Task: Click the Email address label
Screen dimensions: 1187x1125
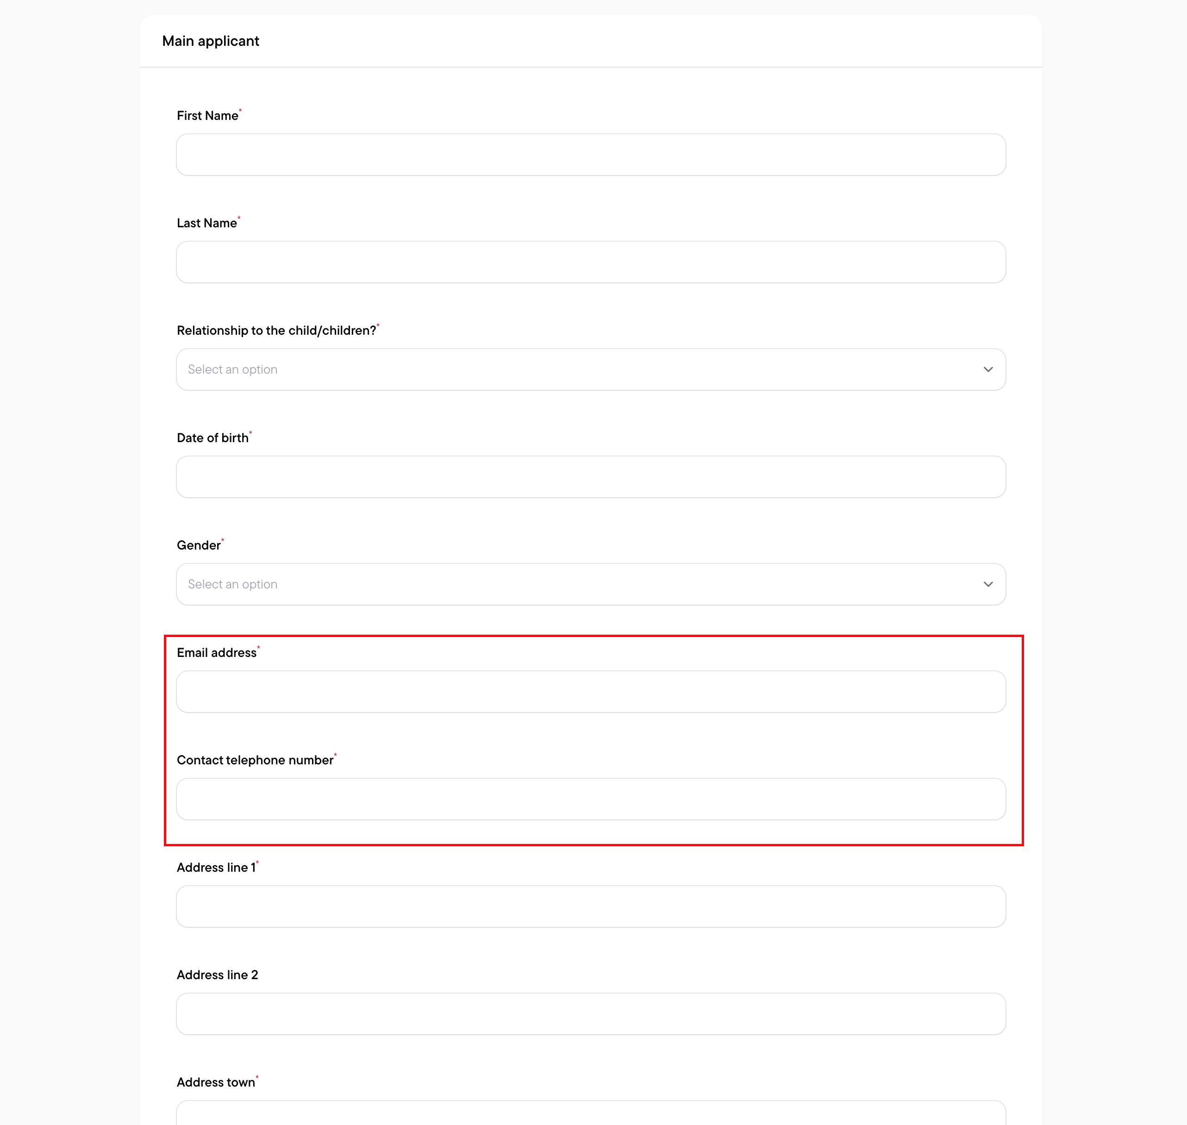Action: [217, 652]
